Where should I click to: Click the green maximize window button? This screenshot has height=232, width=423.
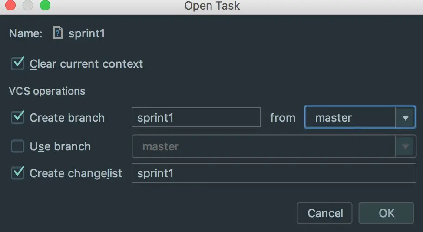[45, 6]
